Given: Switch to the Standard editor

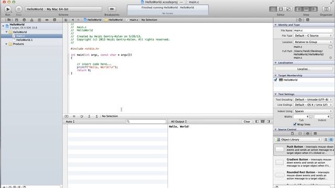Looking at the screenshot, I should click(273, 9).
